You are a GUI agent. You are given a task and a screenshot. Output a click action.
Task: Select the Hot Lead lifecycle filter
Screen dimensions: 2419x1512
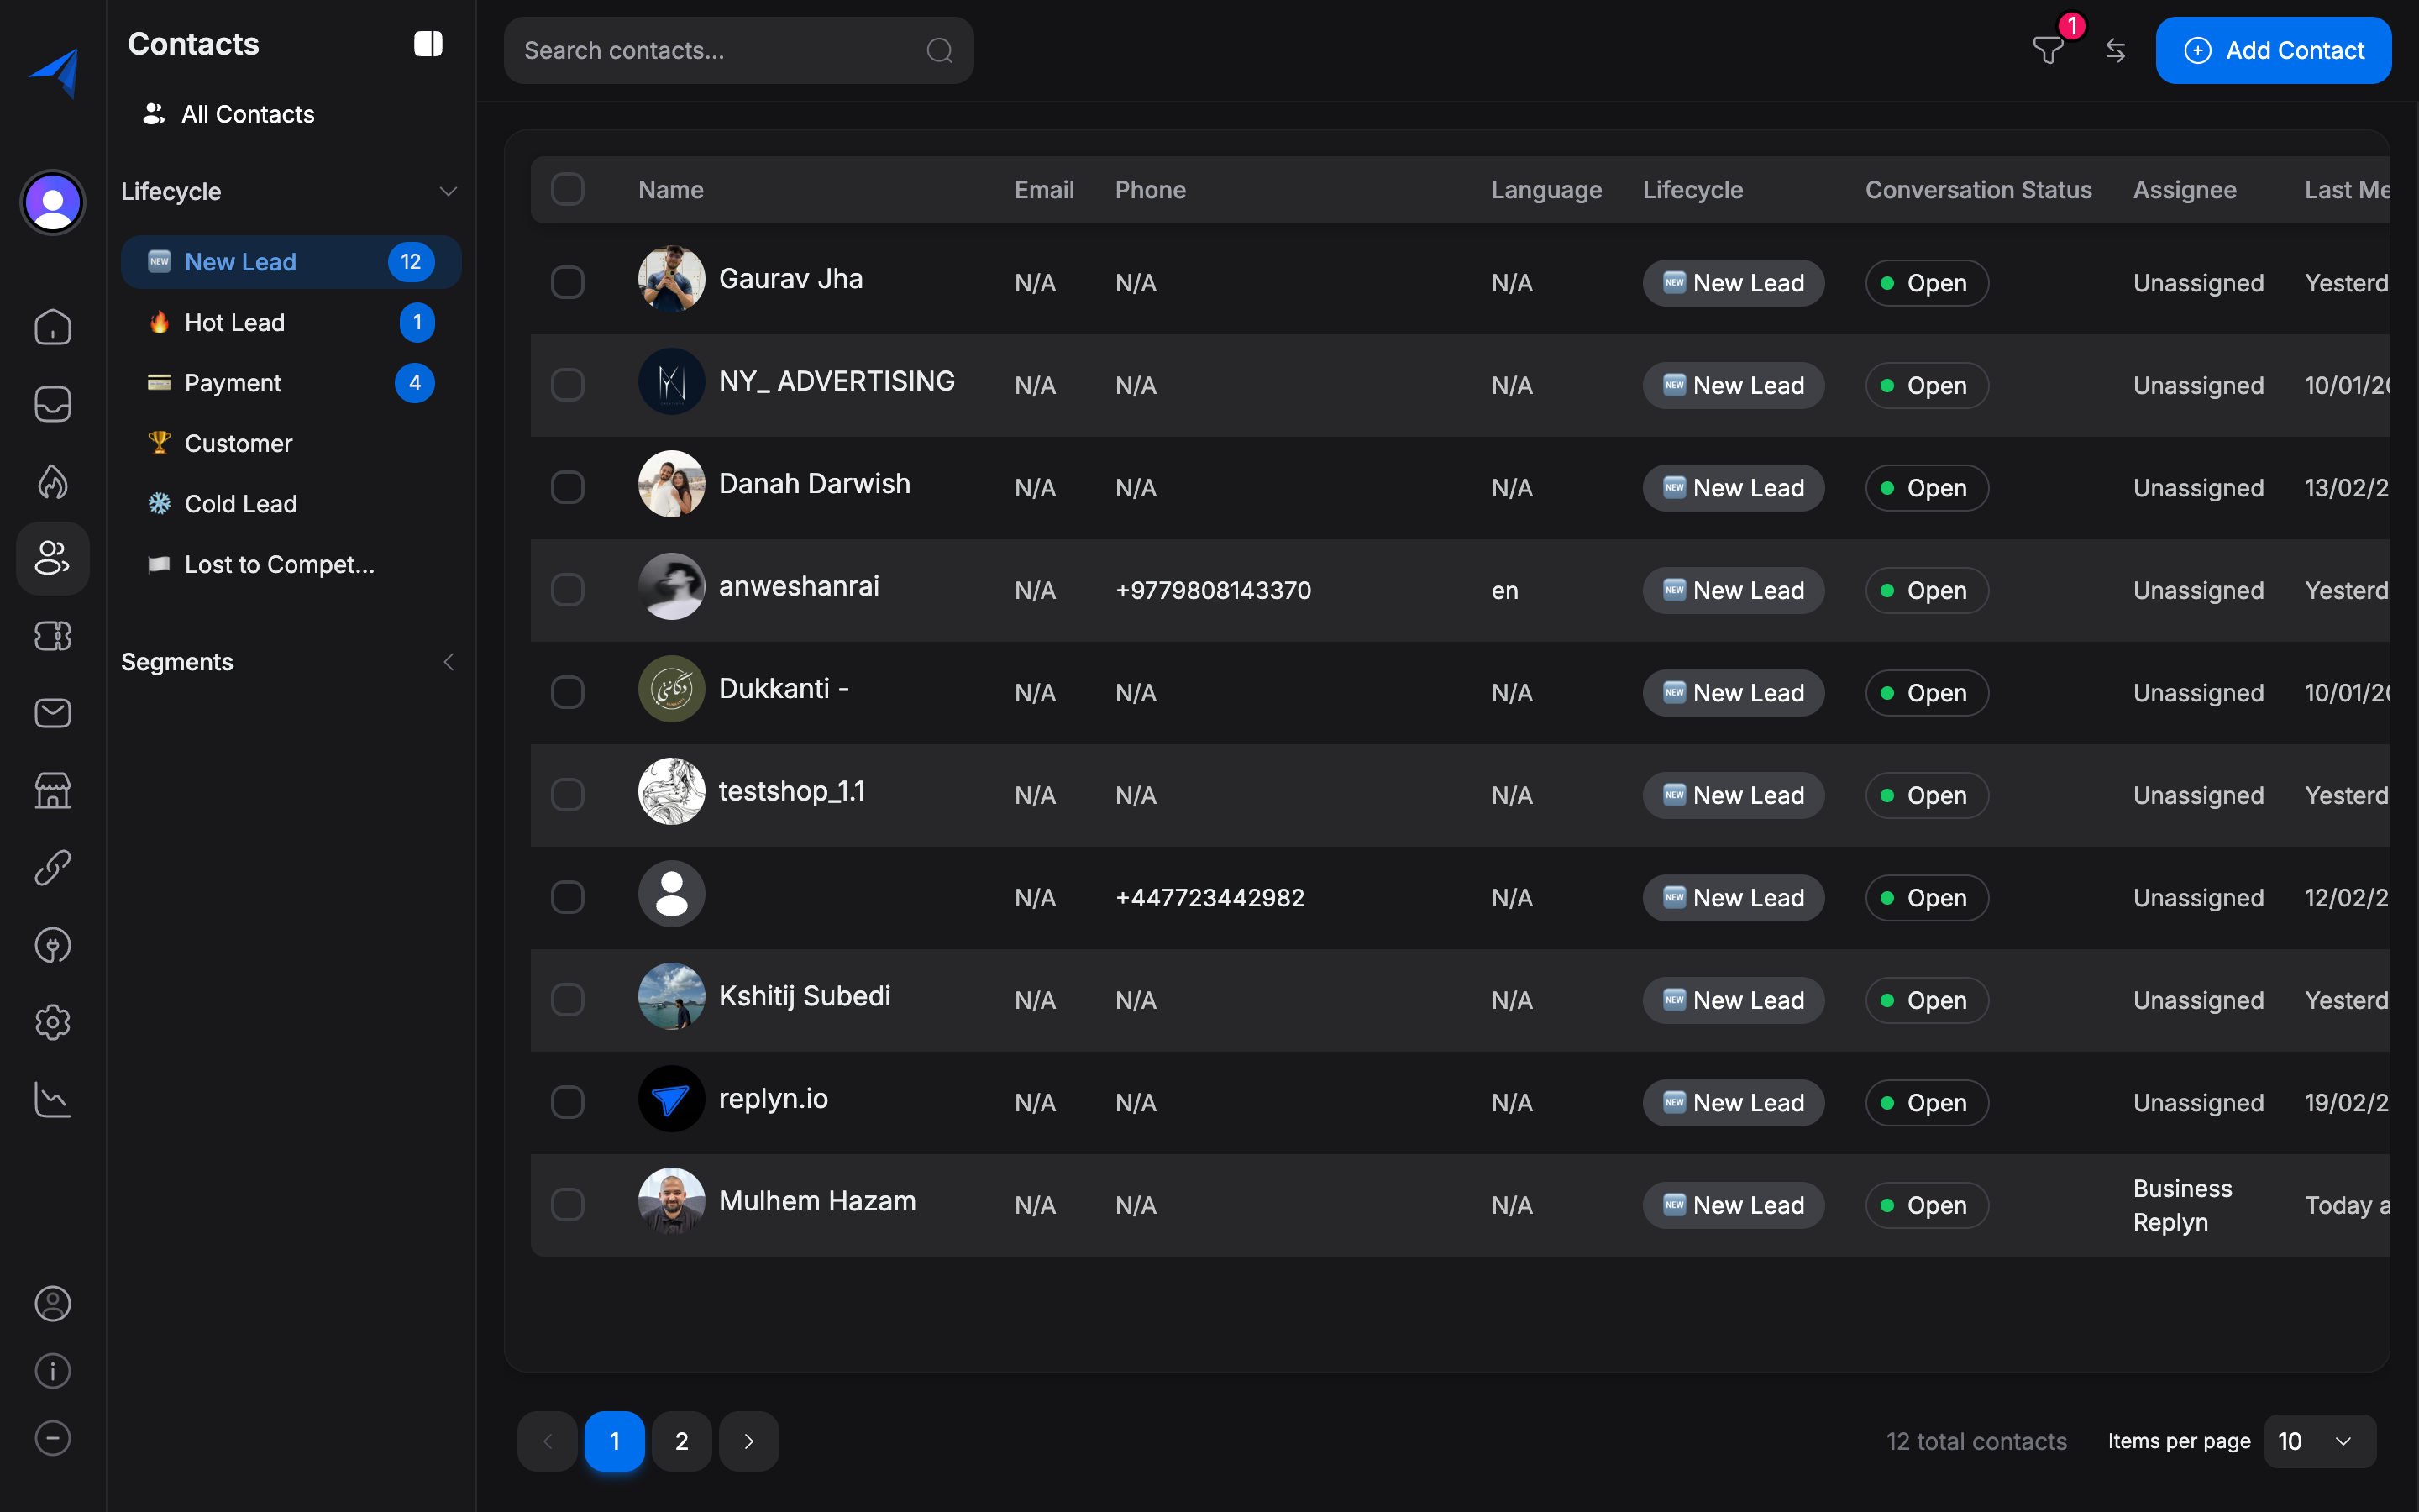pos(236,322)
